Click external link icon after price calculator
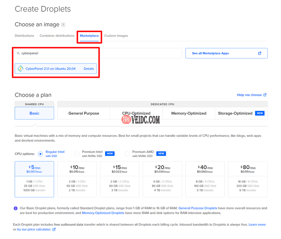 click(54, 229)
